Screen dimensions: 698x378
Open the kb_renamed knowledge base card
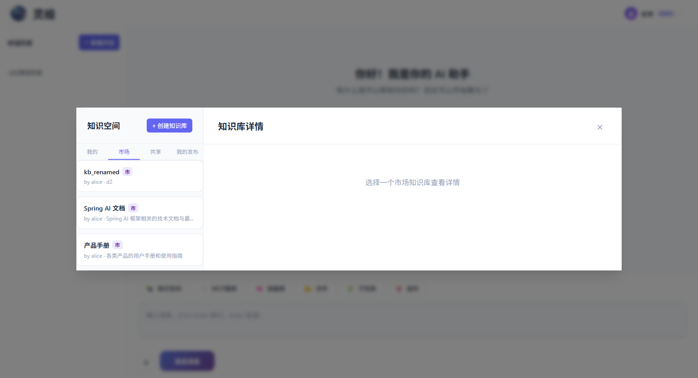140,176
